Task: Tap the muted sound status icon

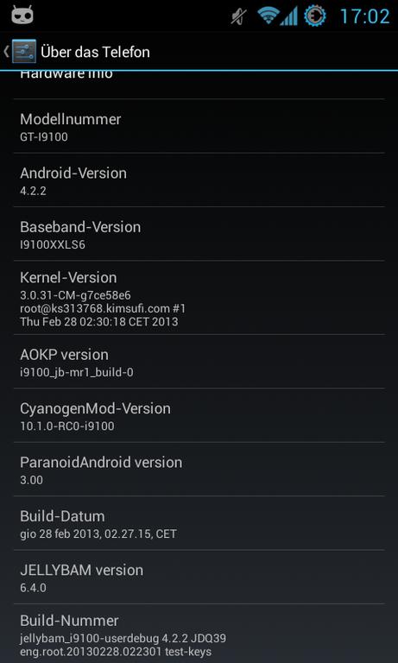Action: (239, 16)
